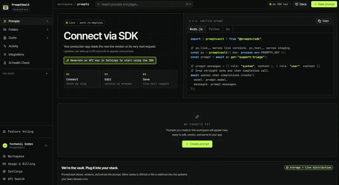Click the 03 Save step card
339x185 pixels.
(158, 79)
